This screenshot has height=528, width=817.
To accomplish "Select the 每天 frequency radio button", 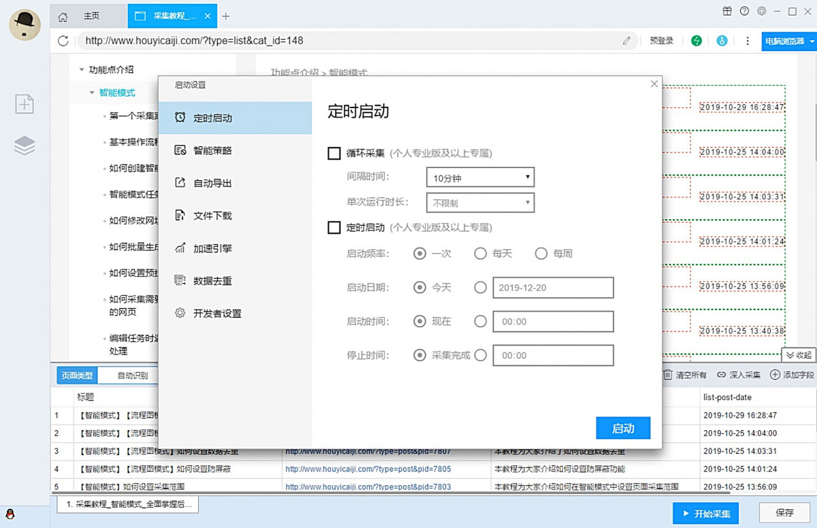I will tap(481, 253).
